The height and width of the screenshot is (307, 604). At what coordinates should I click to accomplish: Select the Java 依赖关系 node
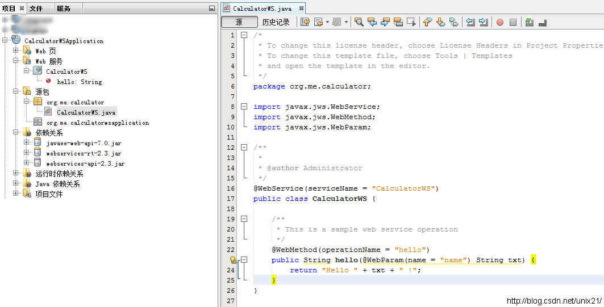58,184
